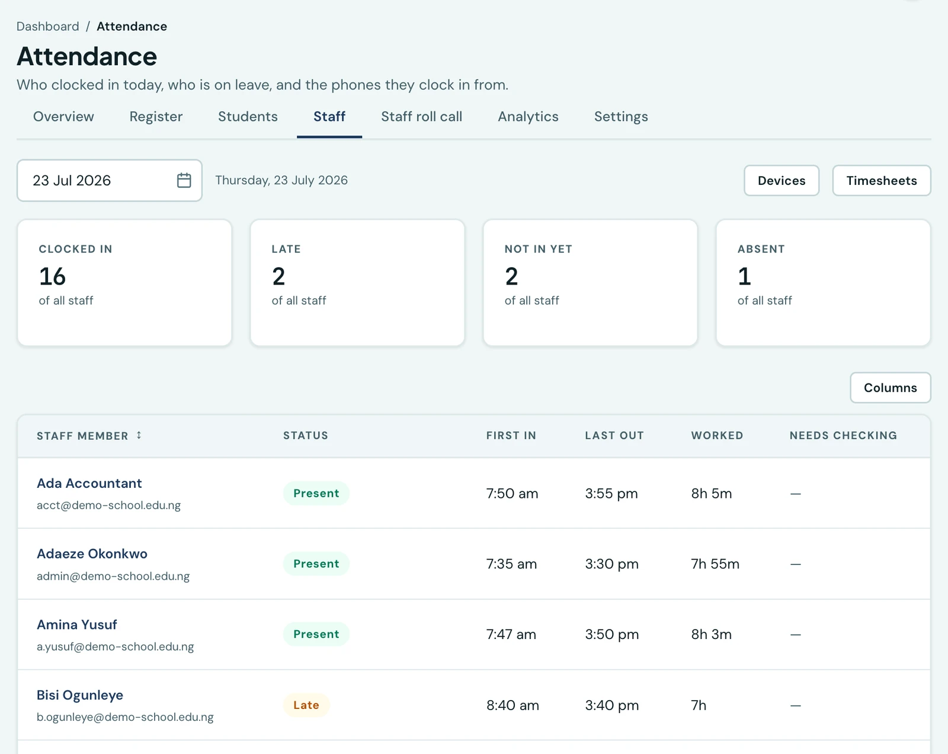Click the 3:55 pm last-out time
This screenshot has height=754, width=948.
tap(611, 493)
